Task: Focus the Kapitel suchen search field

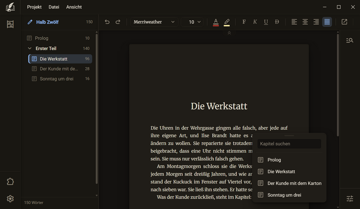Action: (289, 144)
